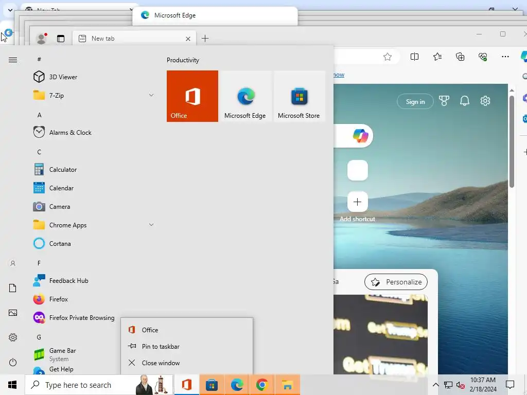
Task: Close the New tab tab in Edge
Action: (188, 39)
